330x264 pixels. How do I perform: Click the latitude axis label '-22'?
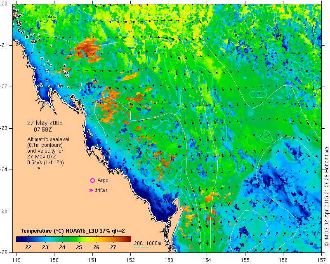point(4,87)
